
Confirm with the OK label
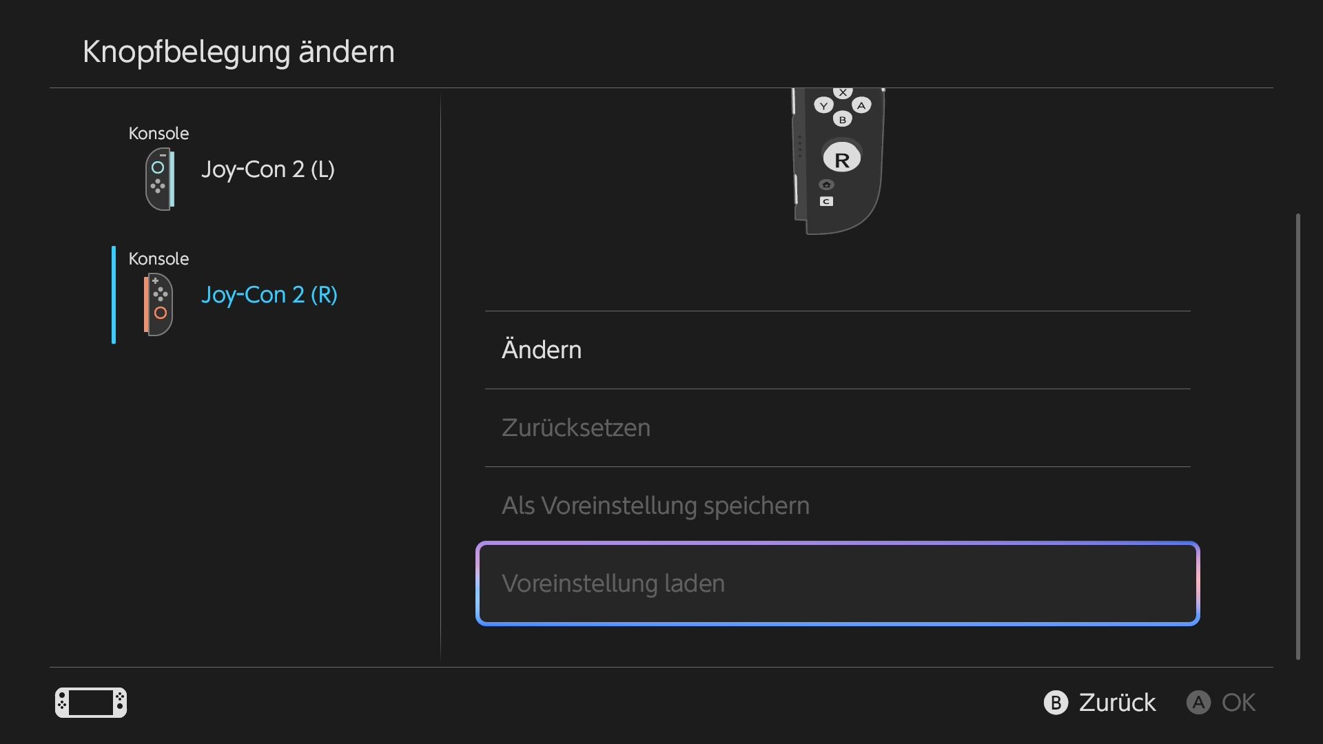pos(1238,703)
